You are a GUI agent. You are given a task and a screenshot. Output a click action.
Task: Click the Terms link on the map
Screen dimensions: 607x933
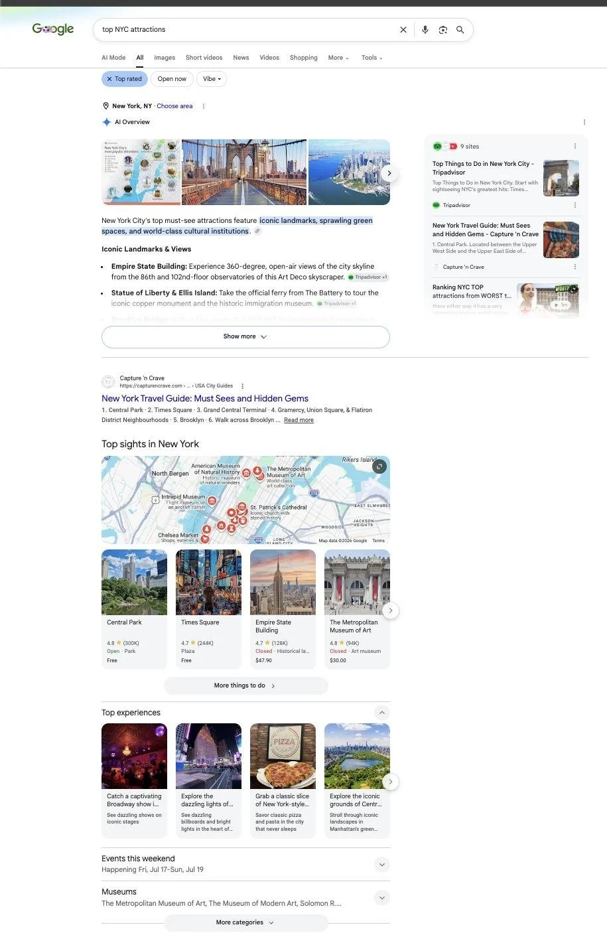coord(378,541)
